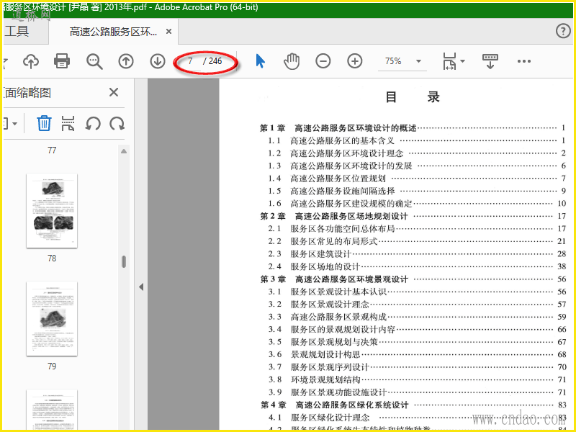This screenshot has width=576, height=432.
Task: Click 第 4 章 绿化系统设计 entry
Action: pos(413,405)
